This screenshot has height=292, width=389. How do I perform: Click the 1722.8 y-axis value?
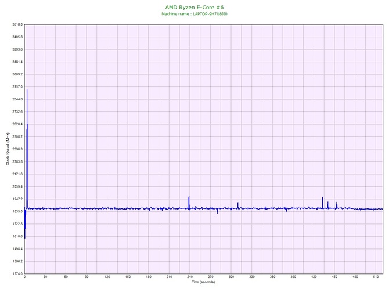[17, 223]
